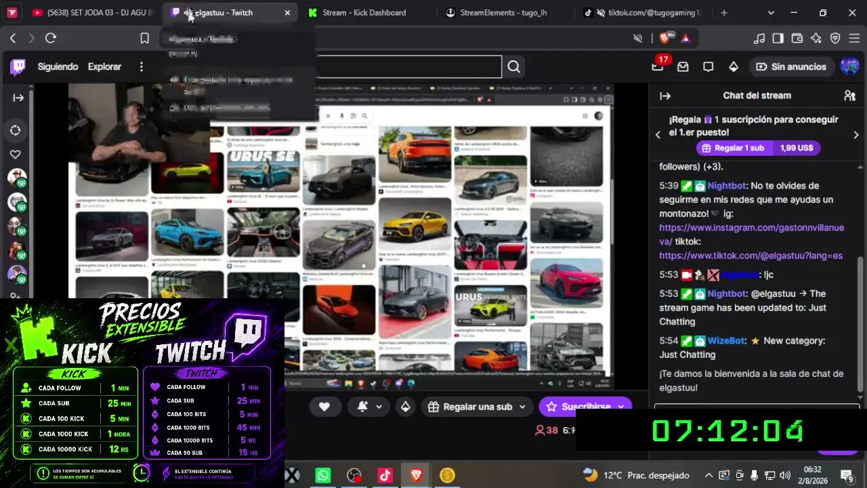Viewport: 867px width, 488px height.
Task: Open the Windows notification center
Action: point(847,475)
